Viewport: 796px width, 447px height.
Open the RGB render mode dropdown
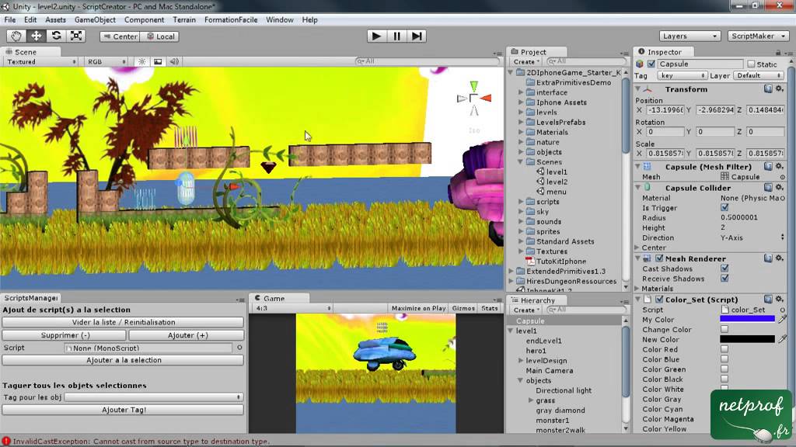click(x=106, y=61)
